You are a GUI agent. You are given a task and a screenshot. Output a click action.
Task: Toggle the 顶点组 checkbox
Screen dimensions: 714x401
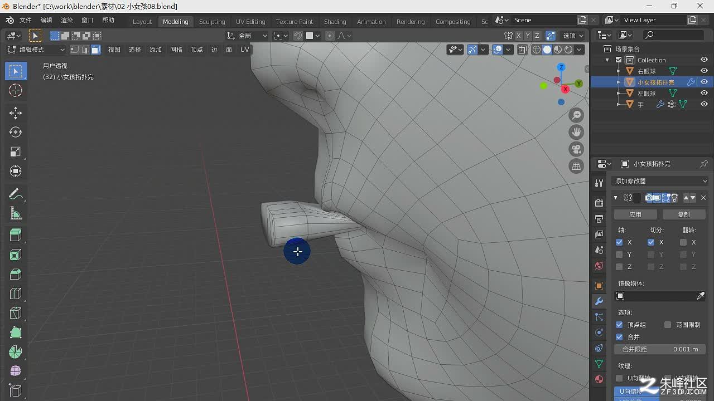tap(619, 325)
